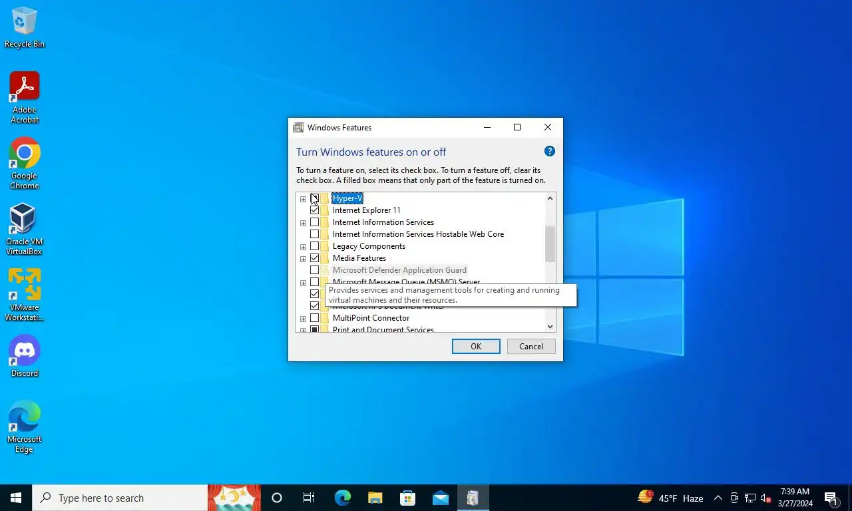Expand the Legacy Components node
The height and width of the screenshot is (511, 852).
(303, 247)
